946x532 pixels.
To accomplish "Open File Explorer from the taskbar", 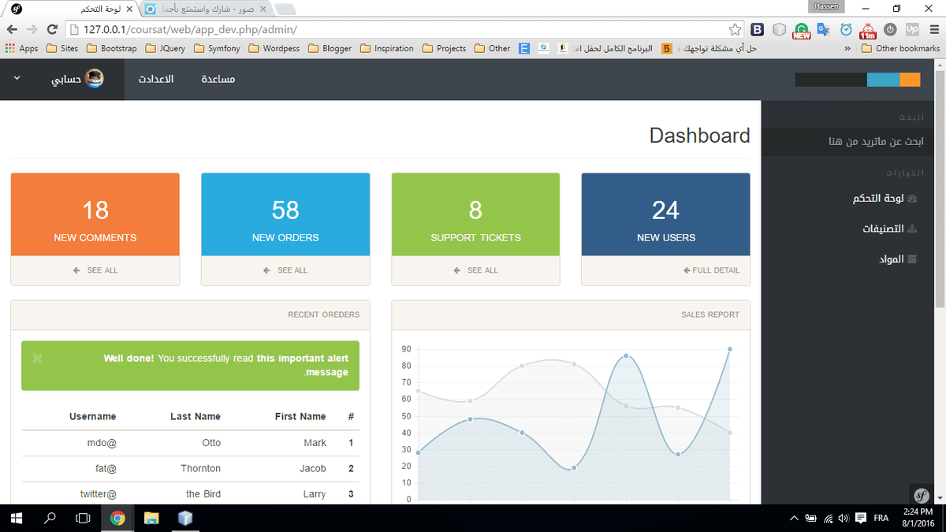I will tap(151, 518).
